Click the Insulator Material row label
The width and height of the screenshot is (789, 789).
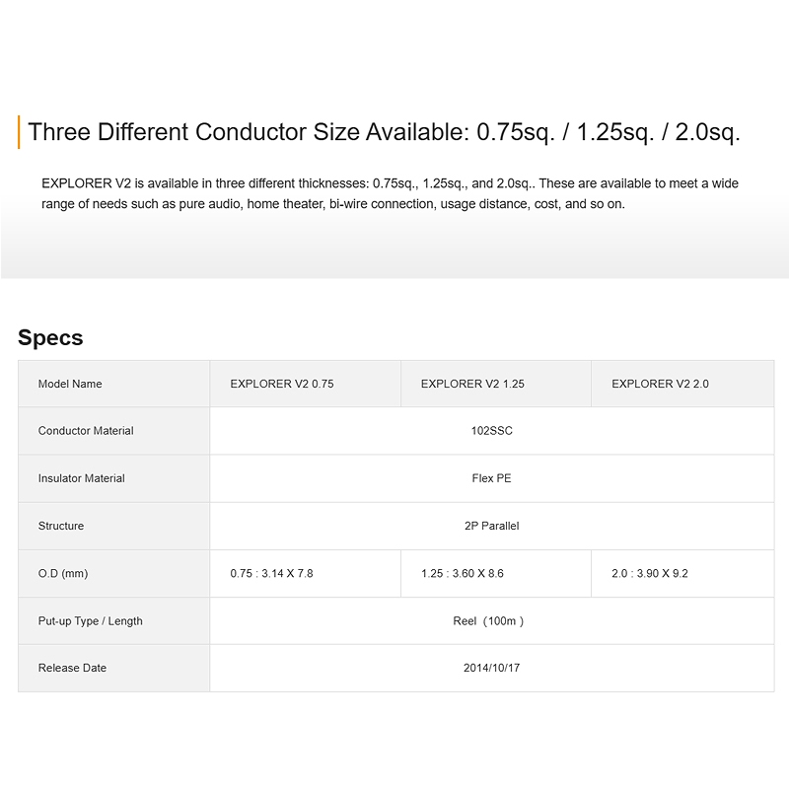[x=82, y=478]
